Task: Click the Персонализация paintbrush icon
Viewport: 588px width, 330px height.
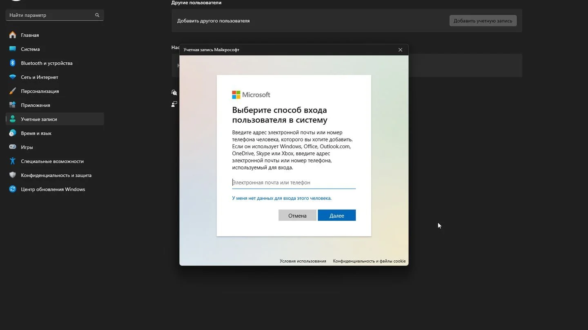Action: [x=13, y=91]
